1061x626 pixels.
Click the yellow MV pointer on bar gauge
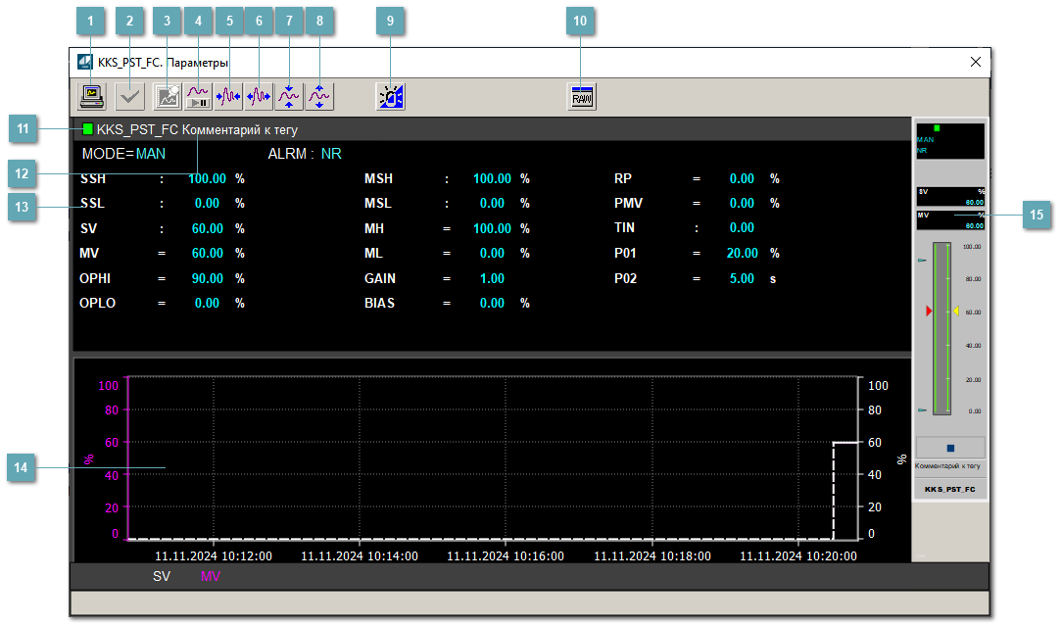click(955, 311)
